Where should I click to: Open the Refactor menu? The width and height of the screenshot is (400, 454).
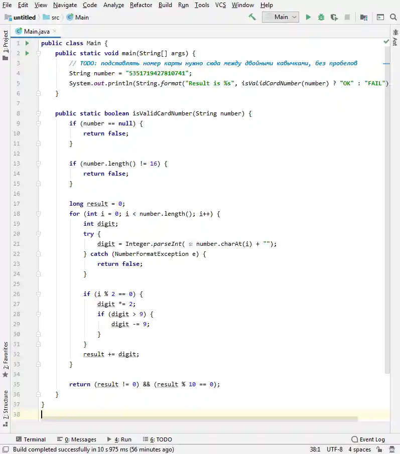(x=141, y=5)
